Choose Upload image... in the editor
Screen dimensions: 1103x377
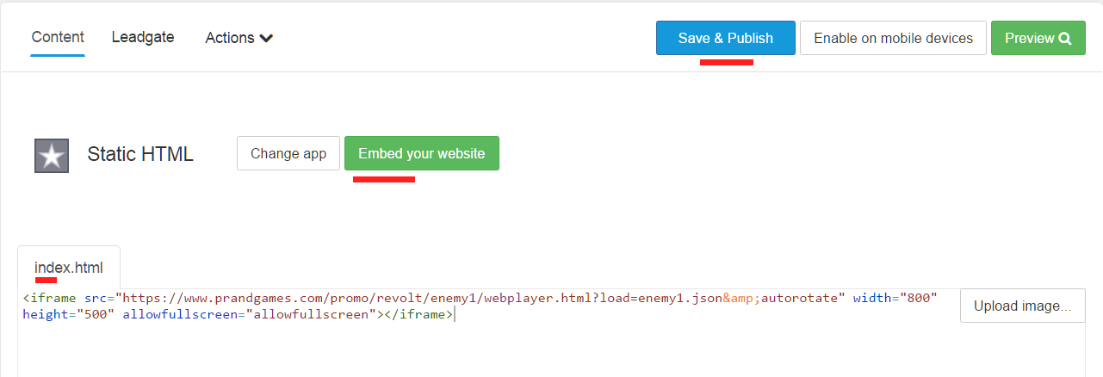point(1022,306)
